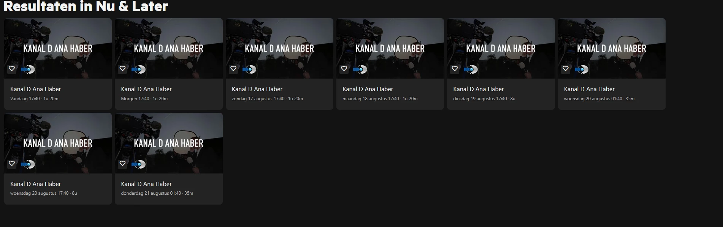Click channel logo on woensdag 20 augustus 17:40 card

point(28,164)
